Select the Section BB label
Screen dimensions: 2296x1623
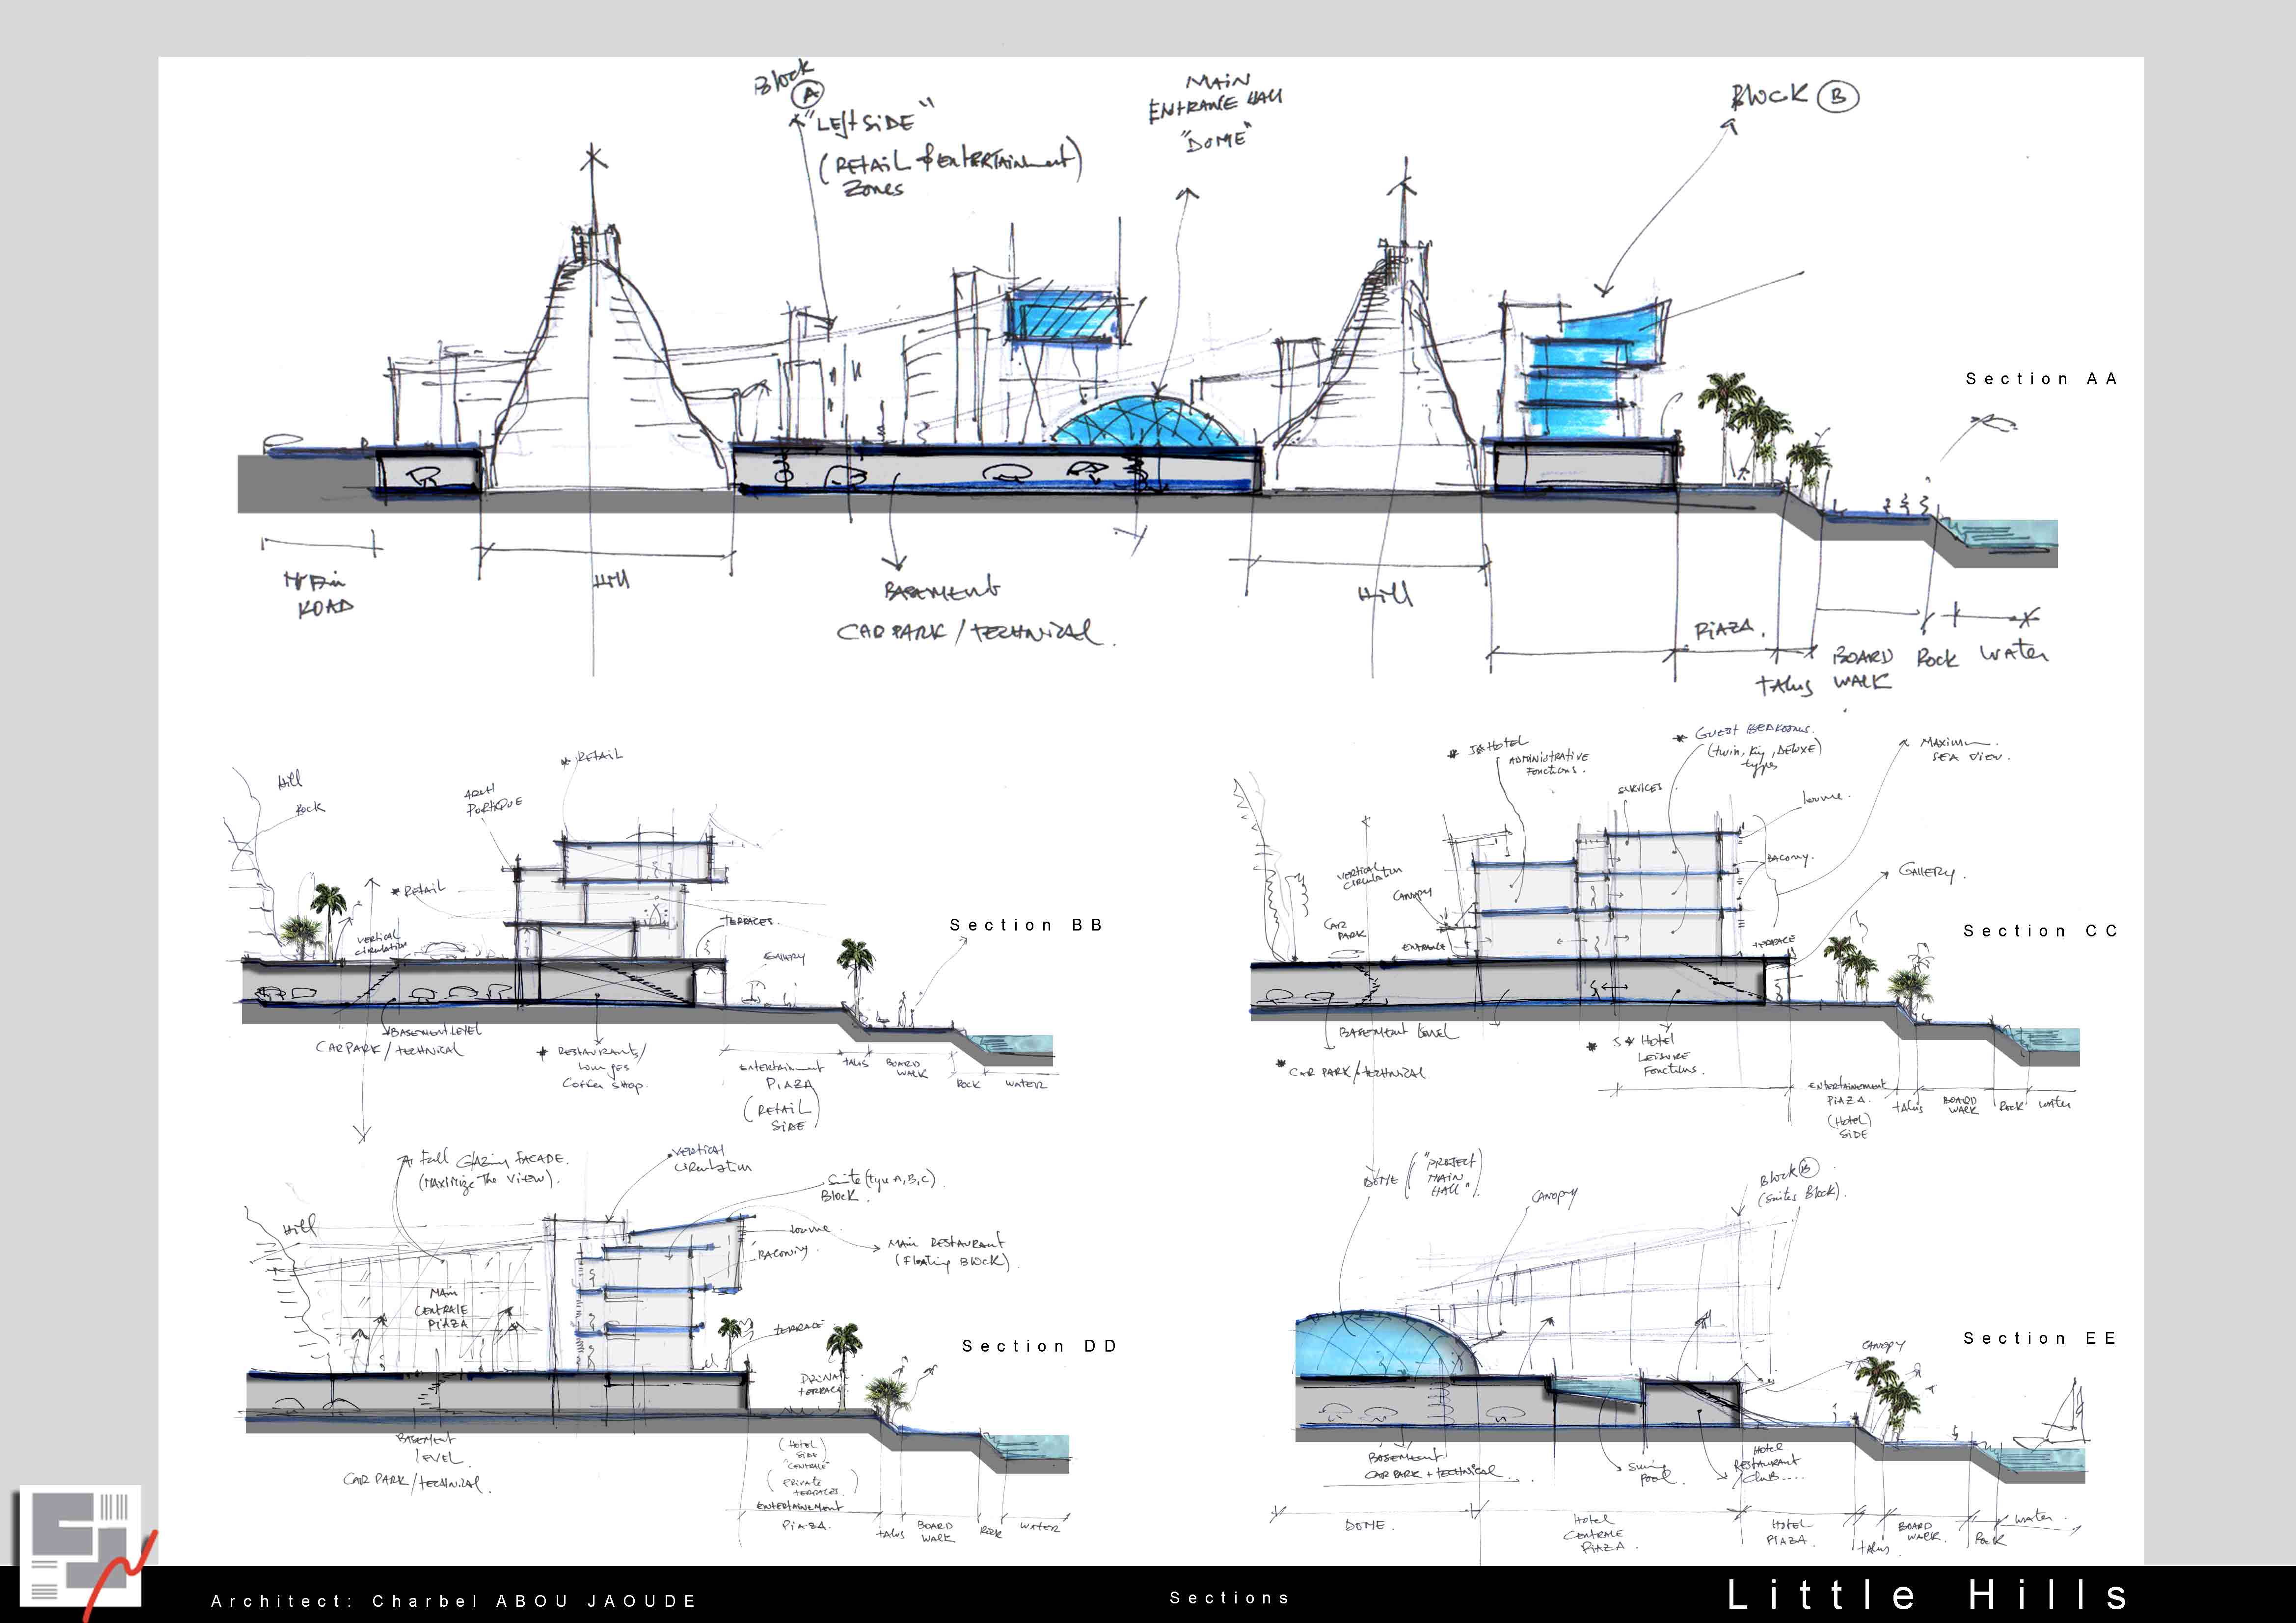click(1026, 925)
